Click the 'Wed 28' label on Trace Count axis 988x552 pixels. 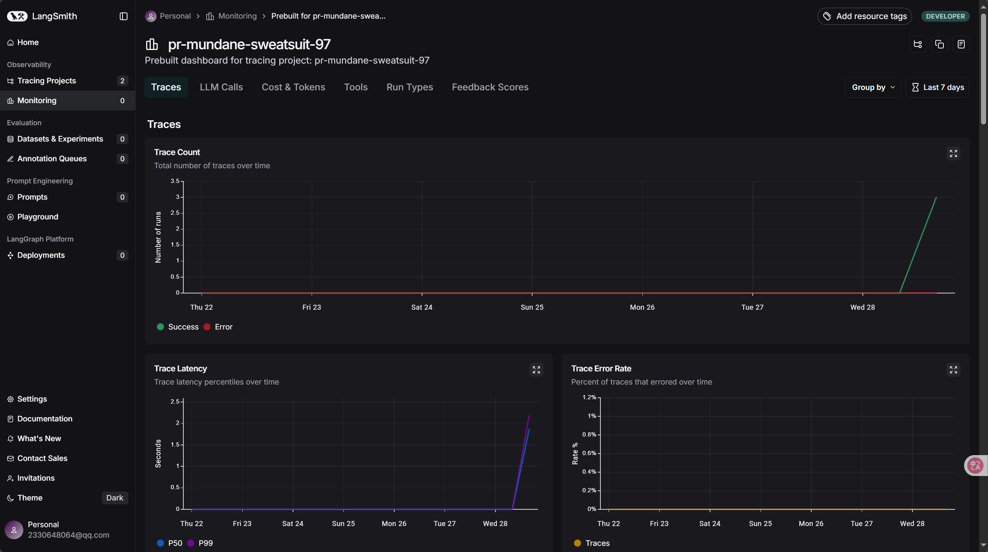pyautogui.click(x=862, y=307)
